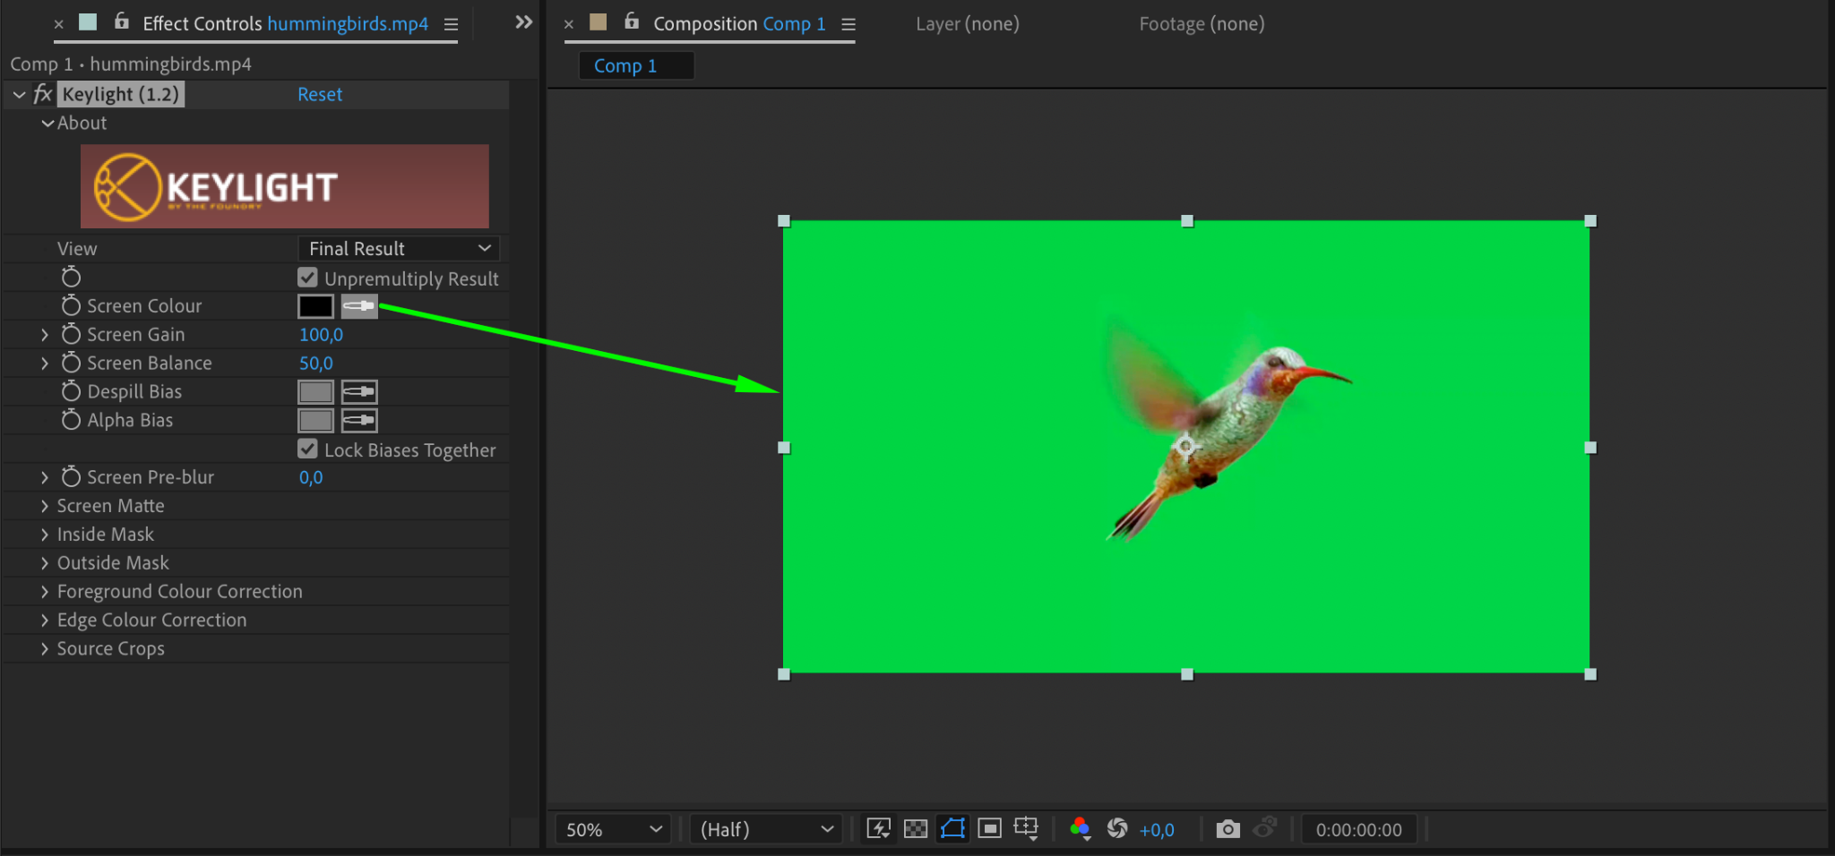Switch to the Layer (none) tab

pyautogui.click(x=967, y=24)
